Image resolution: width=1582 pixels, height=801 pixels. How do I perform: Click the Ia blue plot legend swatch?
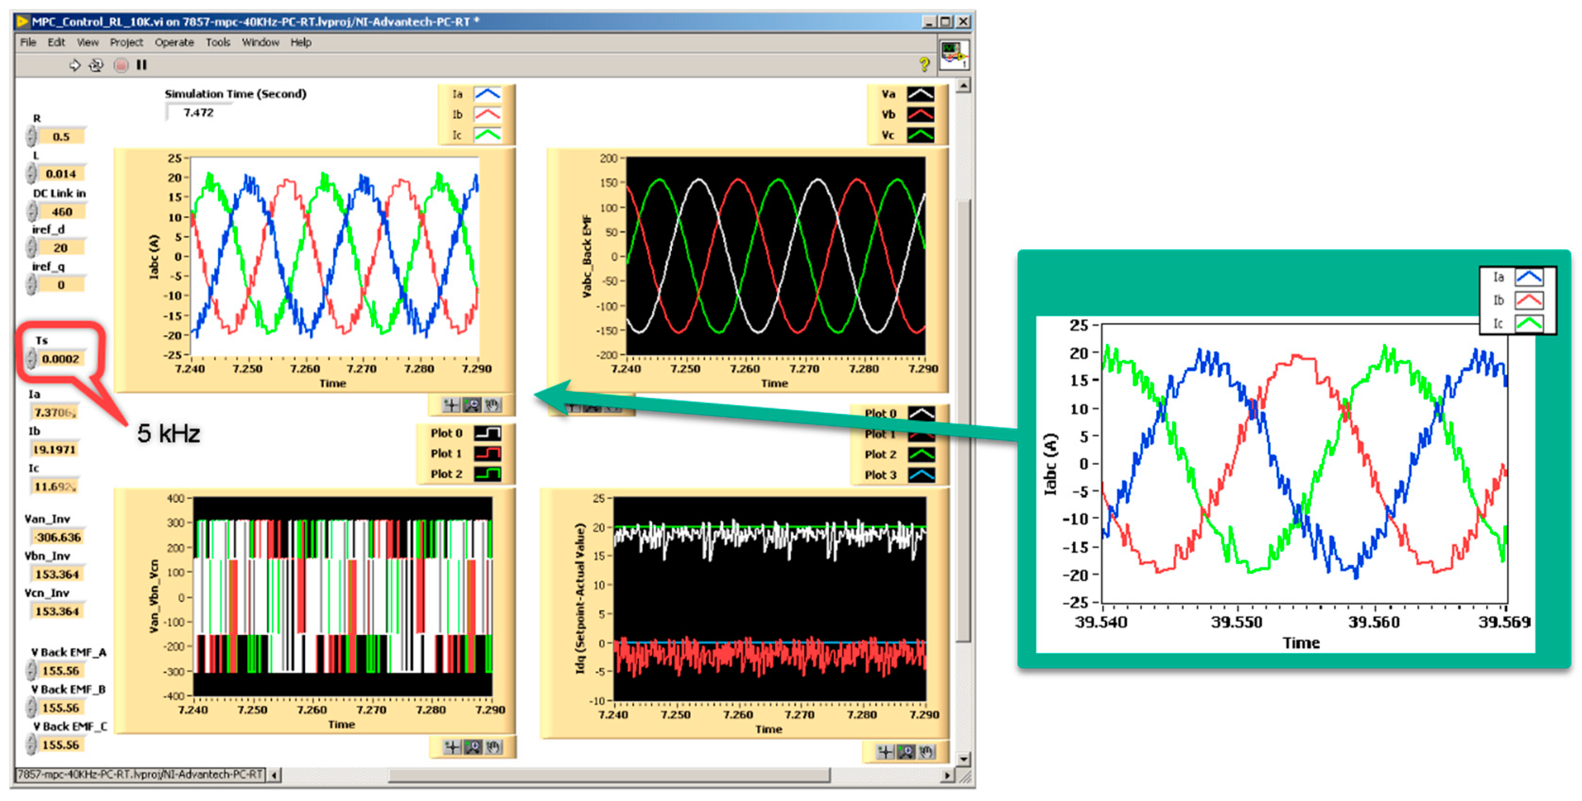(488, 94)
